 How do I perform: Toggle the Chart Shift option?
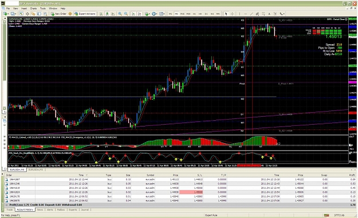140,14
